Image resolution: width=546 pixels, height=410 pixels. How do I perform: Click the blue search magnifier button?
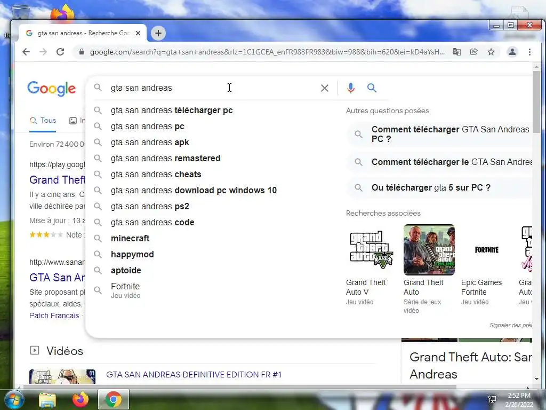(372, 88)
